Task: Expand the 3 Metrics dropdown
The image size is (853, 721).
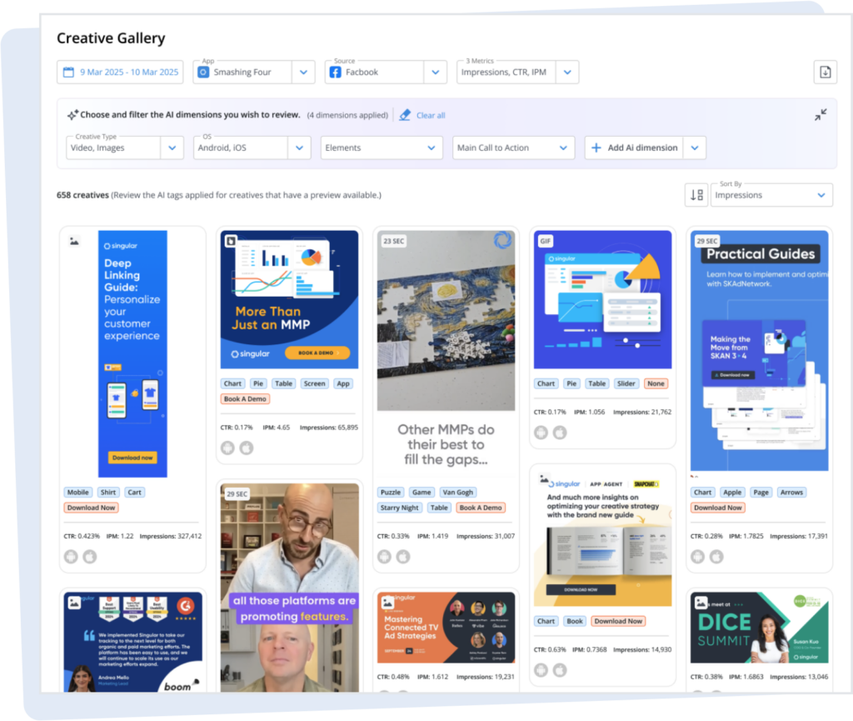Action: pos(566,73)
